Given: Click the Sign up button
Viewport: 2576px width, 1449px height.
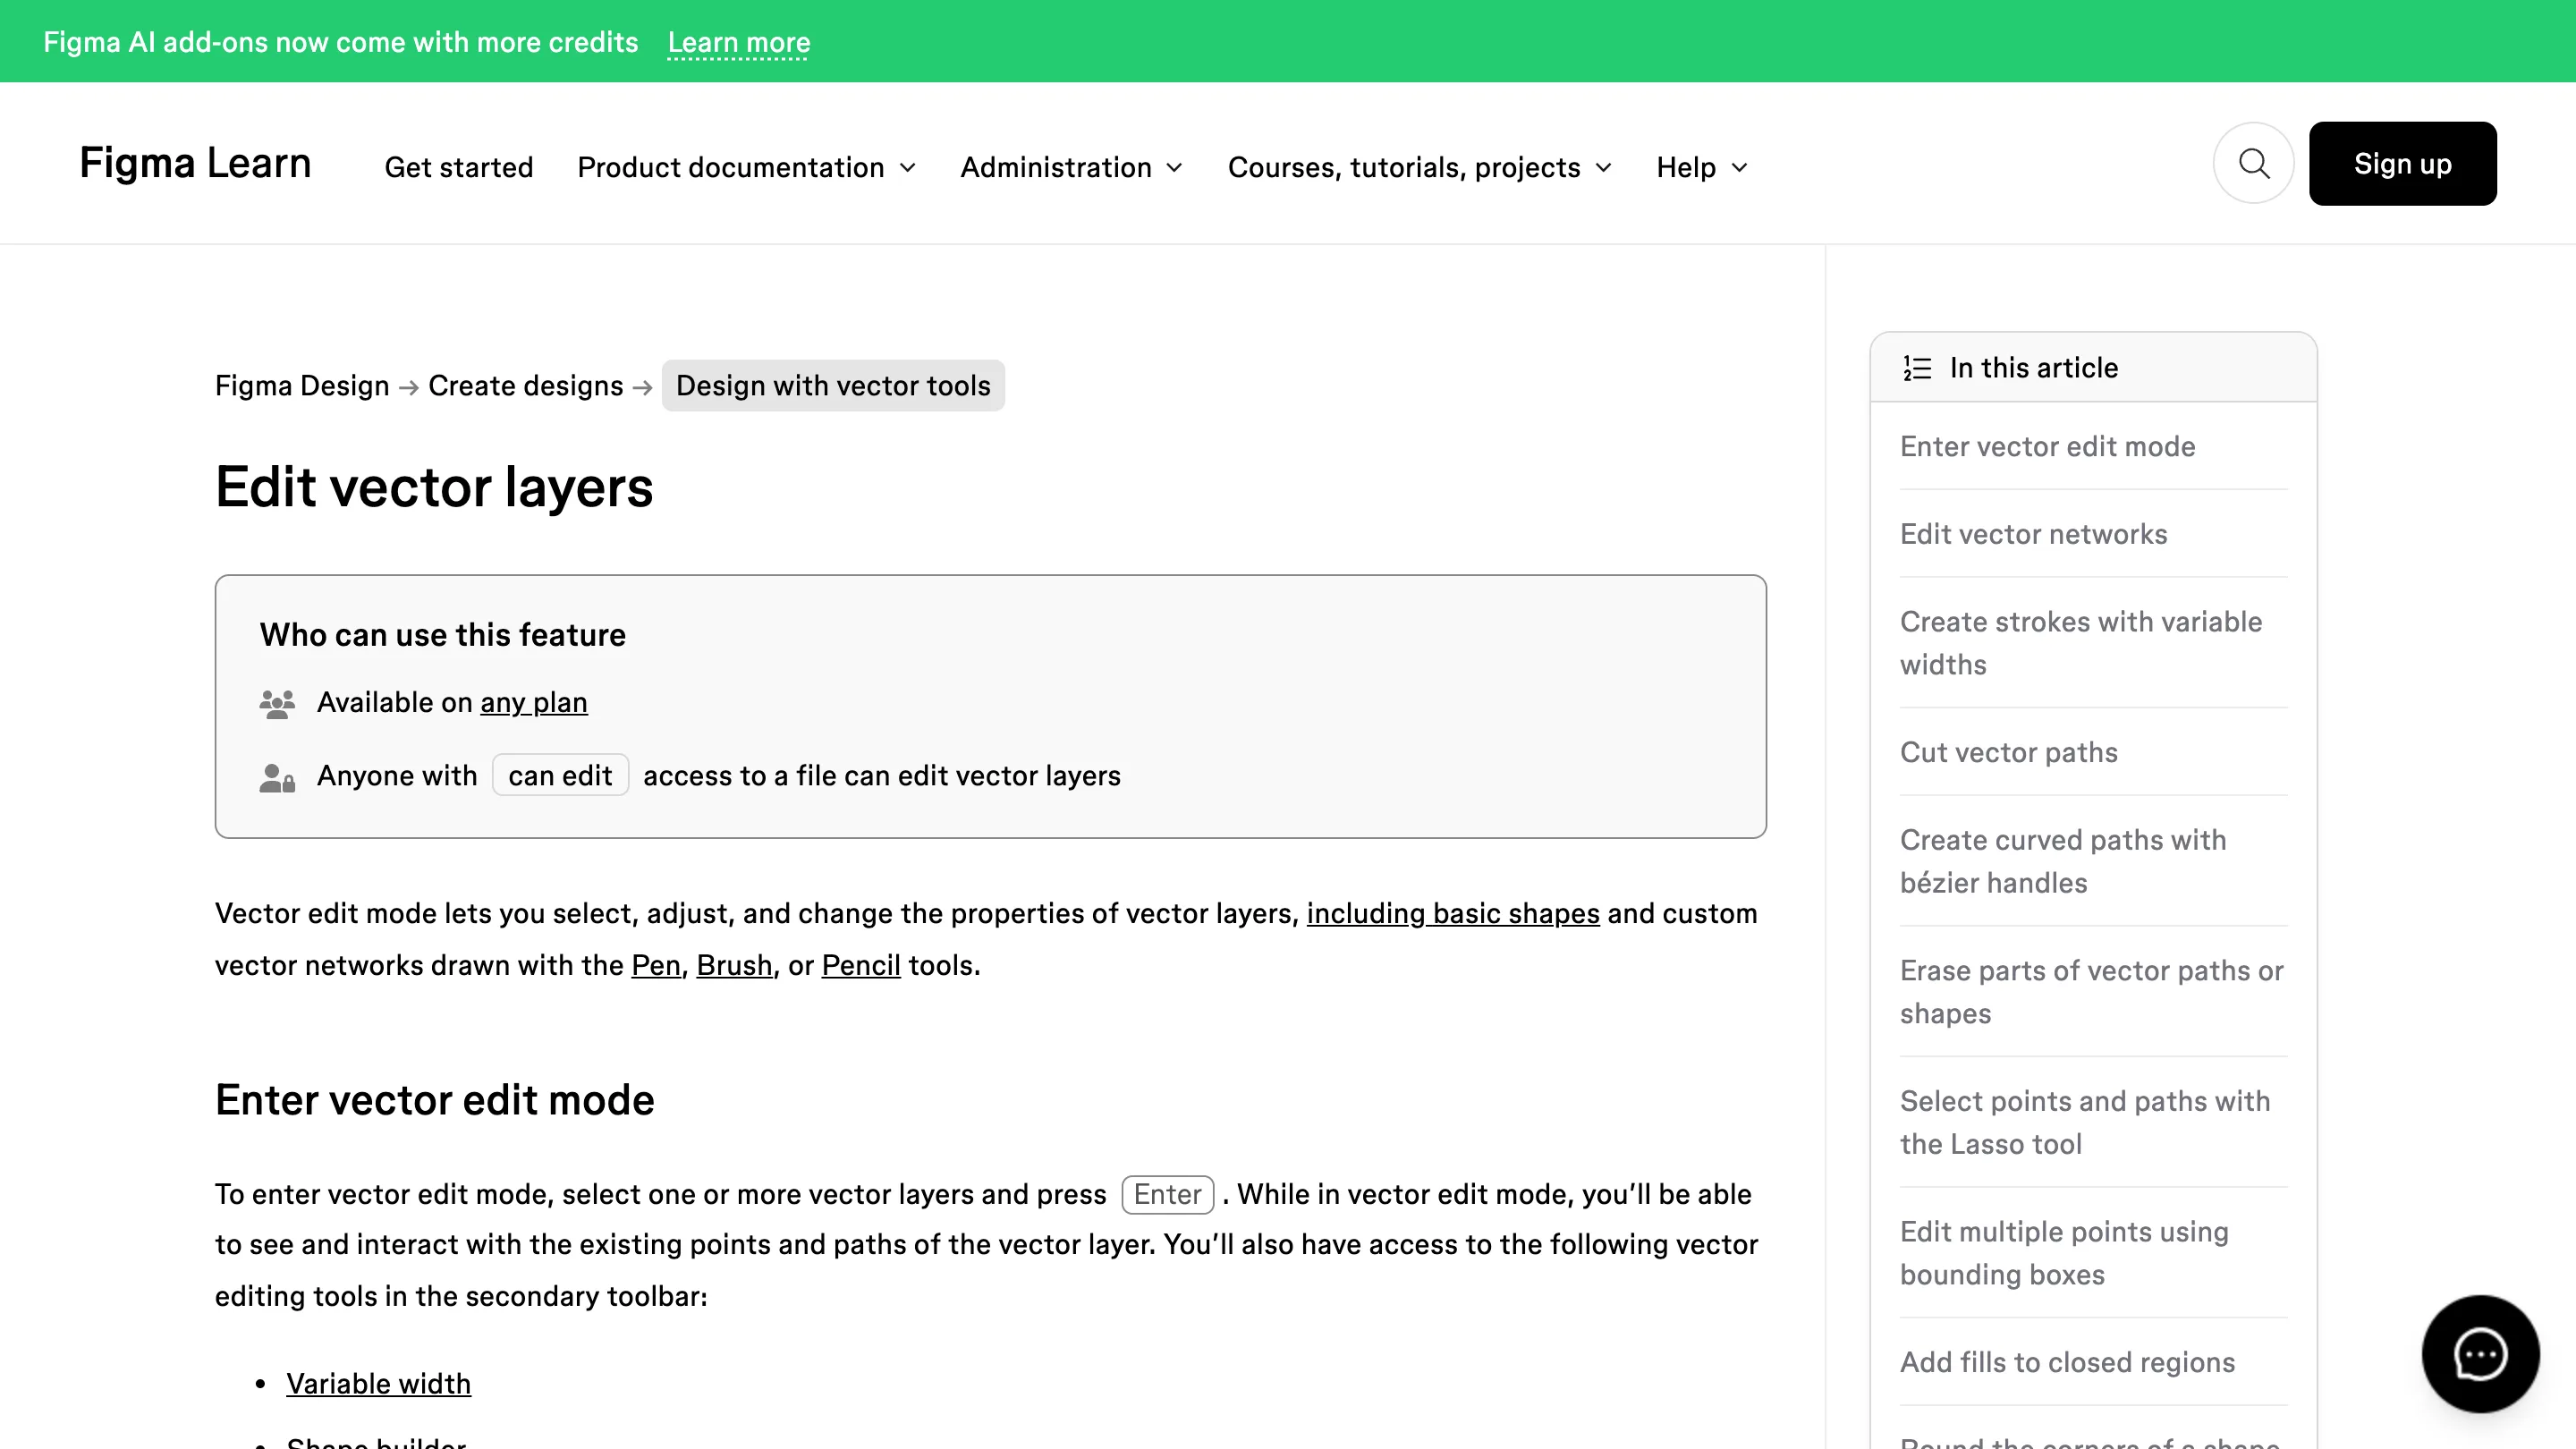Looking at the screenshot, I should click(2402, 164).
